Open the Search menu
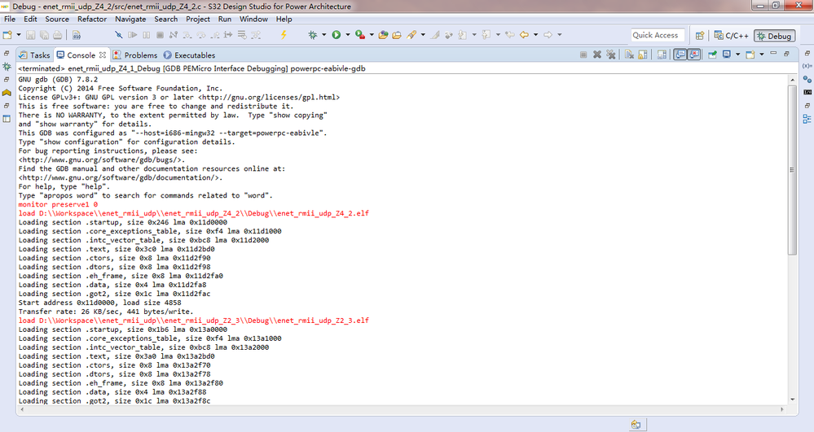814x432 pixels. click(166, 19)
